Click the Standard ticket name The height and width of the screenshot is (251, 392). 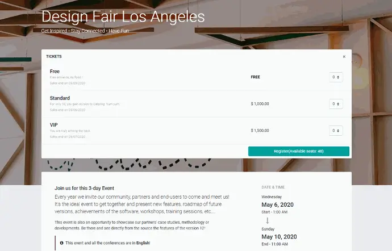(x=60, y=98)
